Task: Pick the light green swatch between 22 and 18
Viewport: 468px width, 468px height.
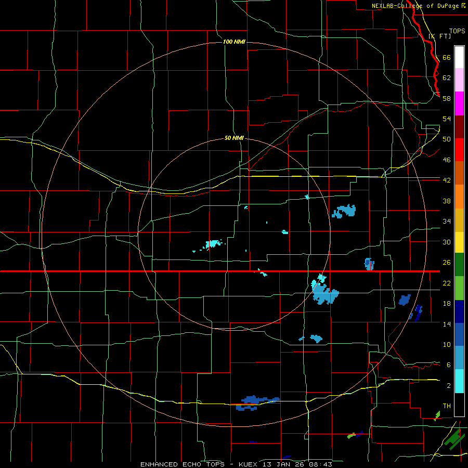Action: (x=459, y=288)
